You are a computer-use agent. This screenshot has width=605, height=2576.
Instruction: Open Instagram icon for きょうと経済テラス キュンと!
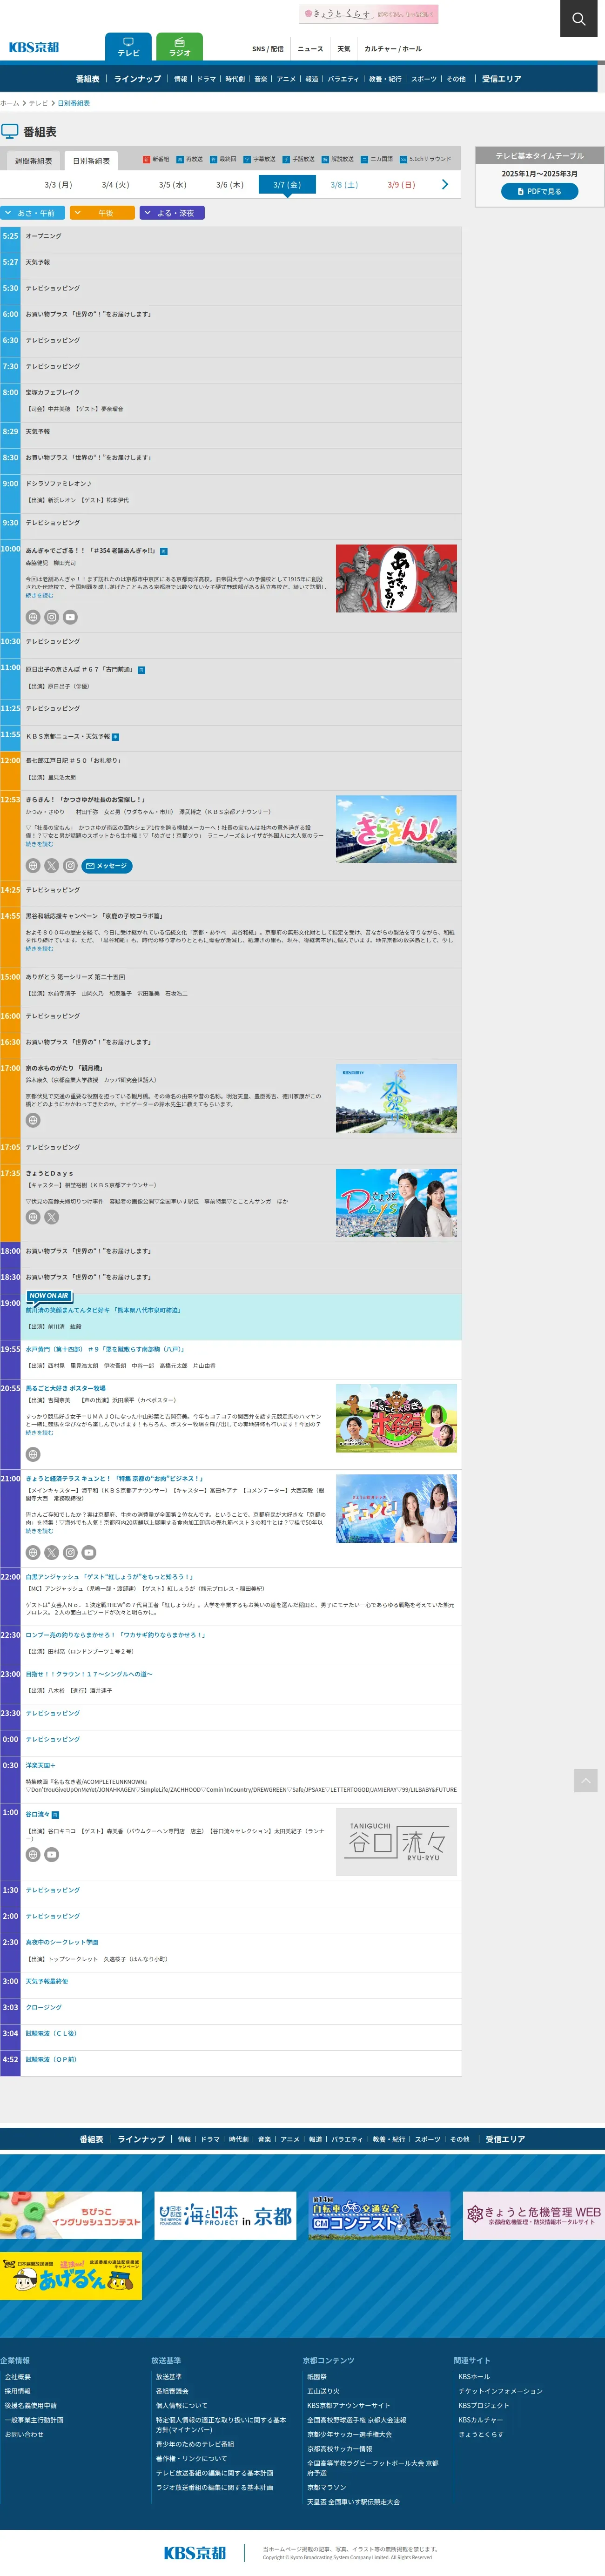(70, 1552)
